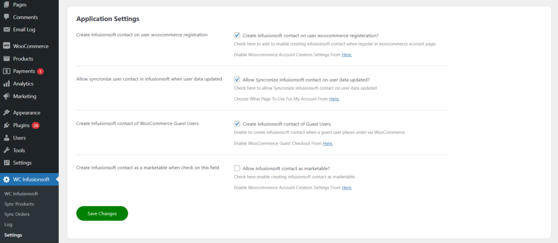
Task: Click the Appearance paintbrush icon
Action: [7, 113]
